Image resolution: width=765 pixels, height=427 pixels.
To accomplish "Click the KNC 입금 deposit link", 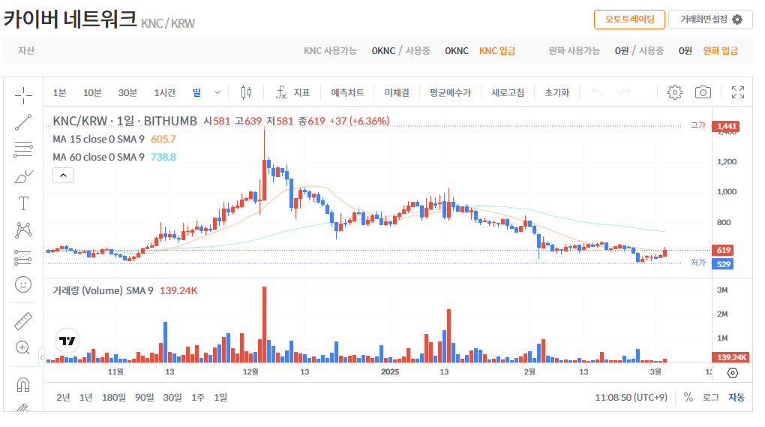I will (x=497, y=51).
